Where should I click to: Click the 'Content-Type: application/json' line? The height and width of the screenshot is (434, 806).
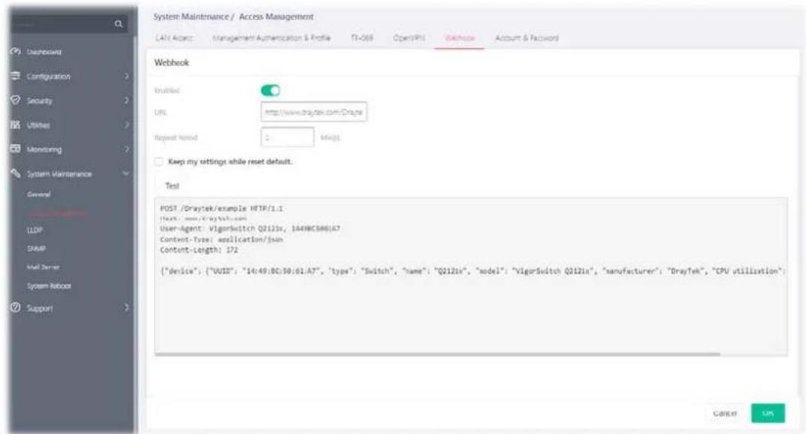coord(222,240)
